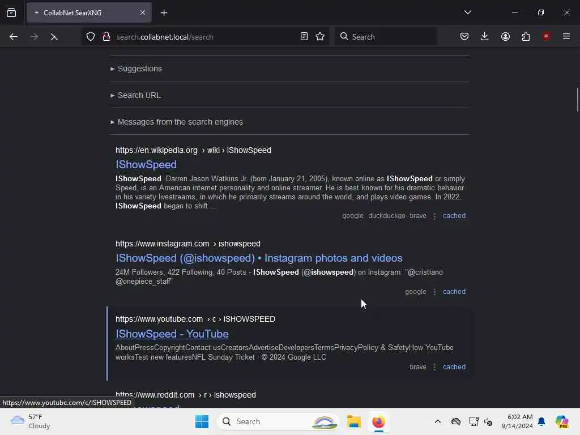Open cached version of YouTube result
The image size is (580, 435).
click(454, 367)
